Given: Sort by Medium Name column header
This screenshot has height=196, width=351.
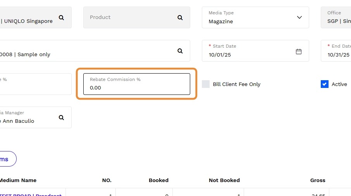Looking at the screenshot, I should [18, 180].
